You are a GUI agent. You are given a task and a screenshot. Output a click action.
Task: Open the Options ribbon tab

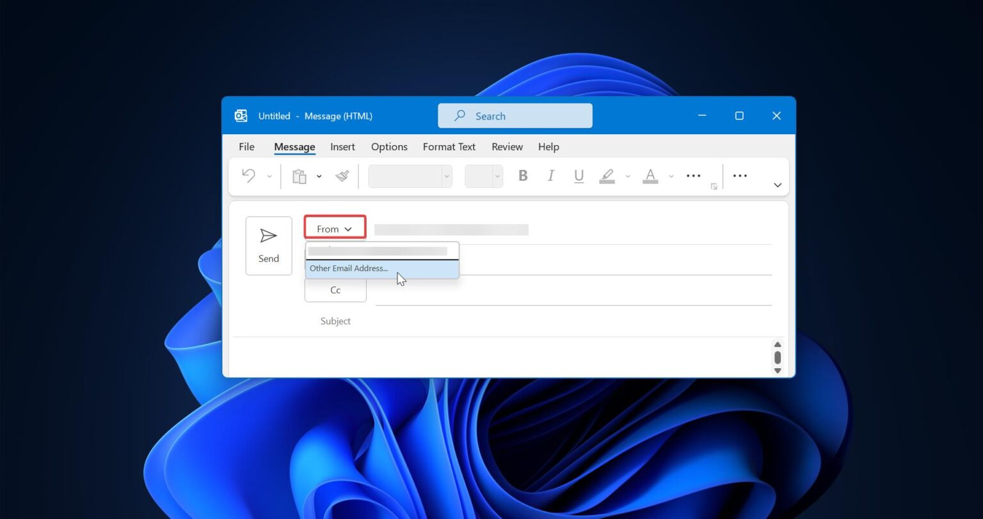click(388, 146)
